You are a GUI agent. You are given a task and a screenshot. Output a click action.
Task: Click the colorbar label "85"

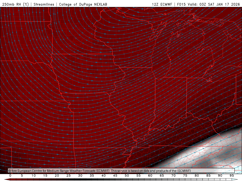point(208,176)
